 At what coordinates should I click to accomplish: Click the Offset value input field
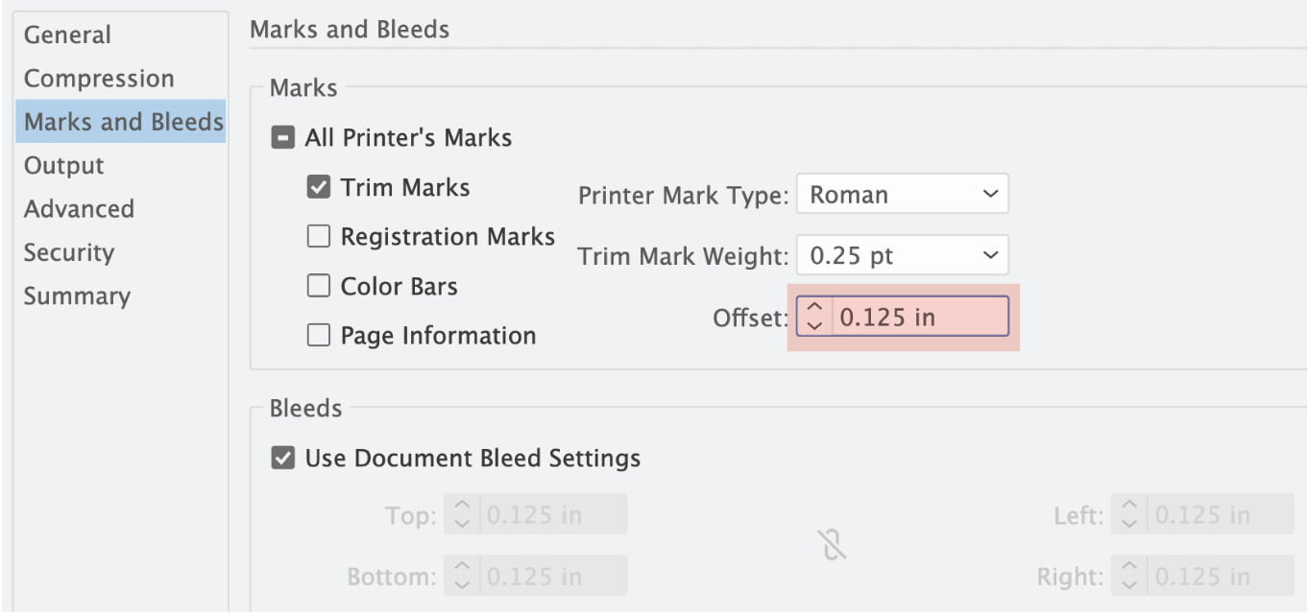[x=919, y=318]
